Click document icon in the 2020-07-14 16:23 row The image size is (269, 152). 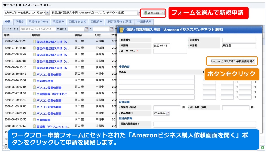[34, 42]
